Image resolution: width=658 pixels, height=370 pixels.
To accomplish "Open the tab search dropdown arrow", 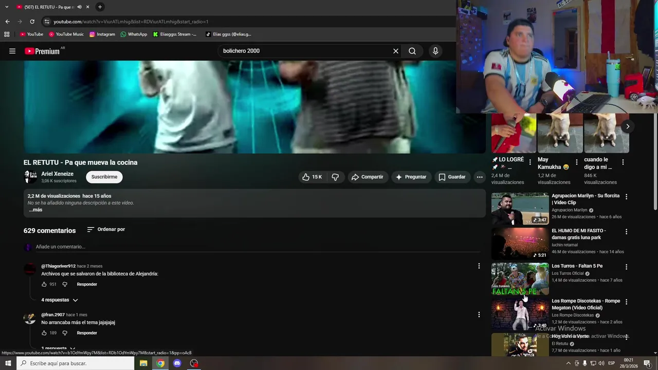I will [x=7, y=7].
